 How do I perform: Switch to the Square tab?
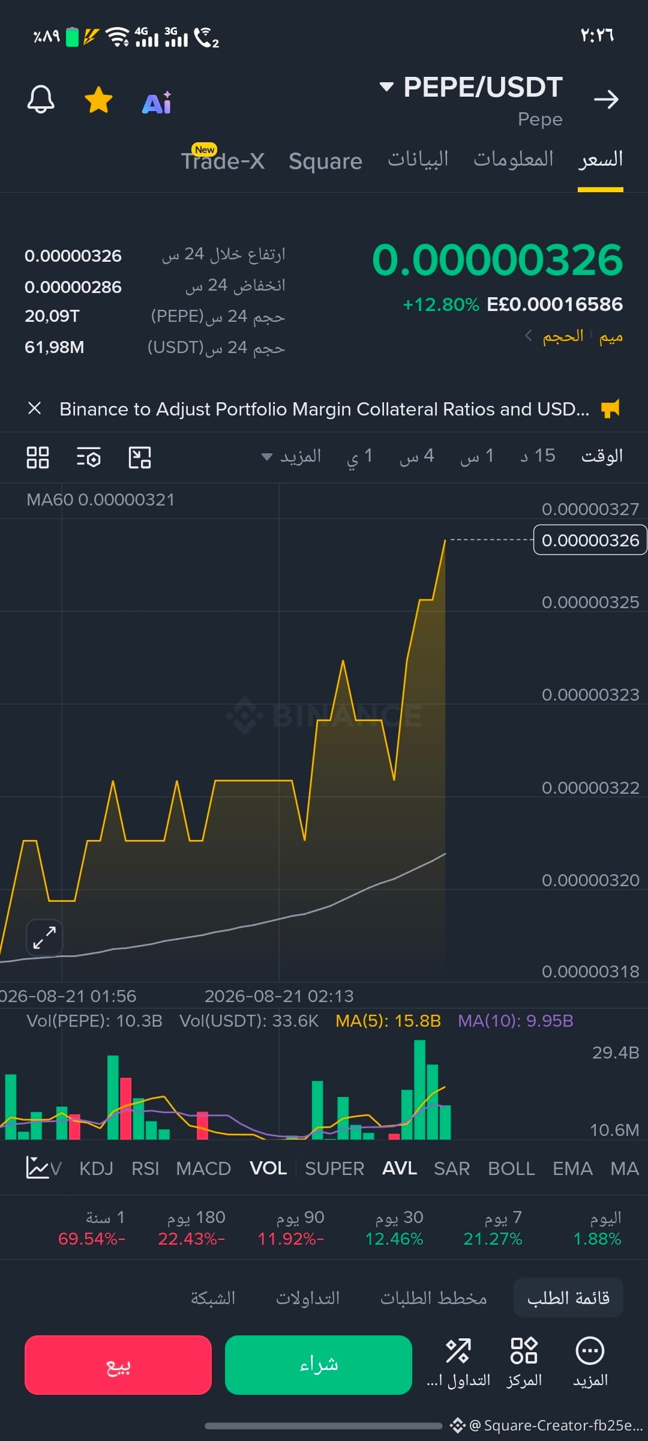point(325,161)
